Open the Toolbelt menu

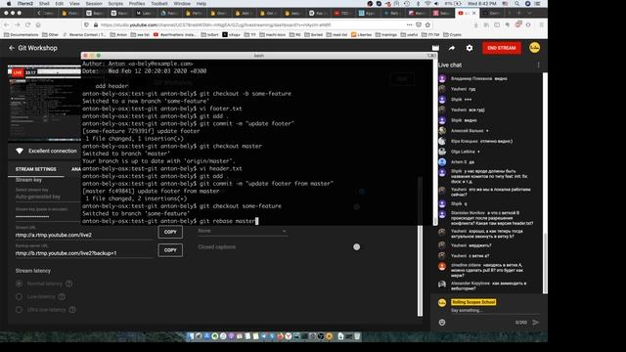click(x=158, y=3)
